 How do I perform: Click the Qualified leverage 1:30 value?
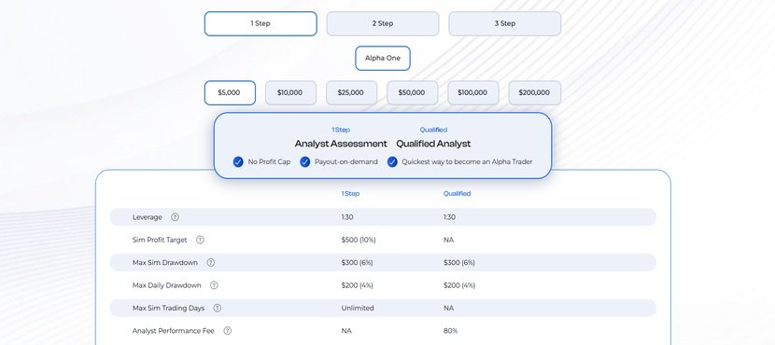tap(449, 217)
